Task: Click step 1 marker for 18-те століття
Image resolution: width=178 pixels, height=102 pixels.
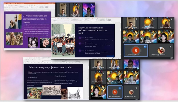Action: (x=80, y=37)
